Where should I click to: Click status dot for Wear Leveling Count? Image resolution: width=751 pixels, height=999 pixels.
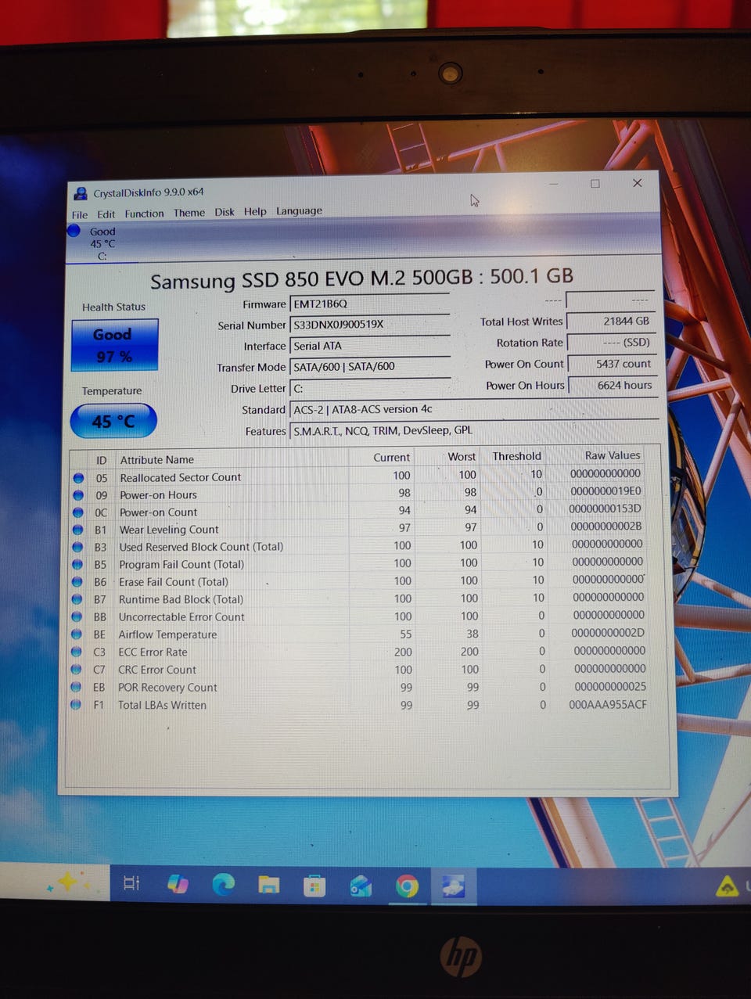[77, 530]
